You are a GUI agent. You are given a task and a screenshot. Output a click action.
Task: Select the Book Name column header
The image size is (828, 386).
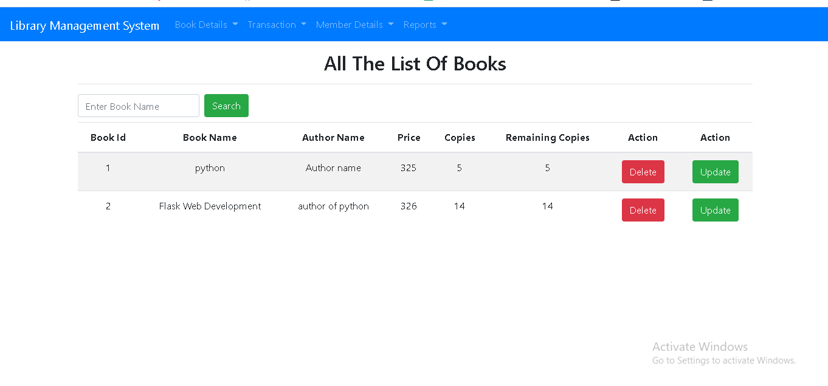point(210,137)
